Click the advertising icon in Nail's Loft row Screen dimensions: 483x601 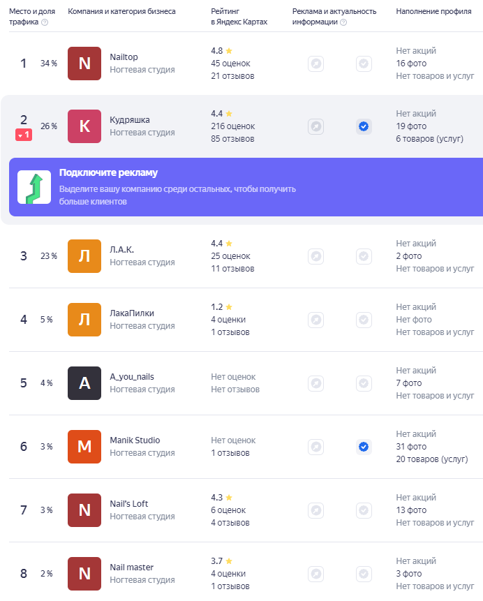point(316,510)
